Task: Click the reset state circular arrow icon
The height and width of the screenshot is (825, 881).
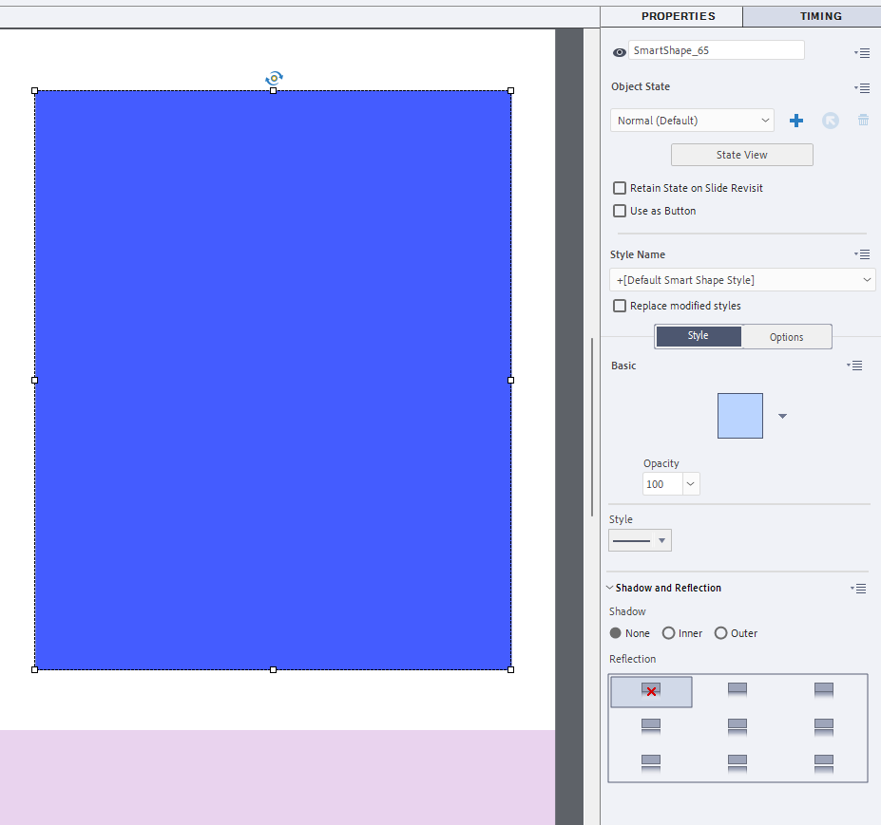Action: (x=830, y=121)
